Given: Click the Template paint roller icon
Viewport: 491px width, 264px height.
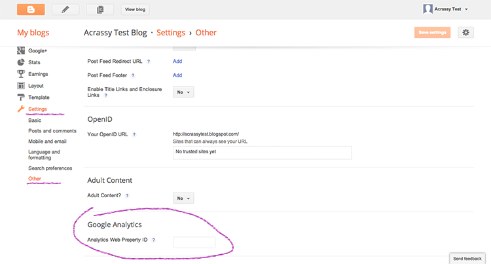Looking at the screenshot, I should 21,97.
